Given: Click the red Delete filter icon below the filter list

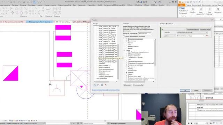Looking at the screenshot, I should click(106, 85).
